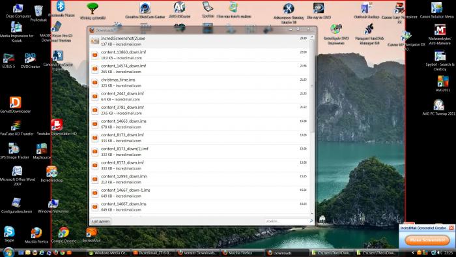Open the green tree desktop shortcut

[x=93, y=11]
